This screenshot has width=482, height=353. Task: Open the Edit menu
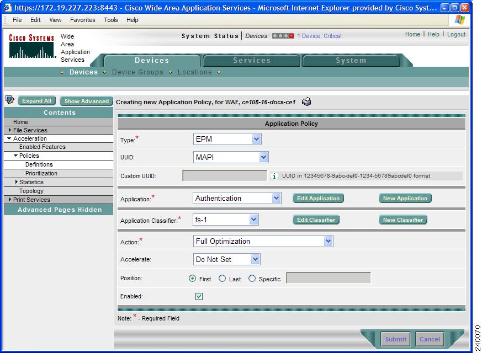(35, 20)
